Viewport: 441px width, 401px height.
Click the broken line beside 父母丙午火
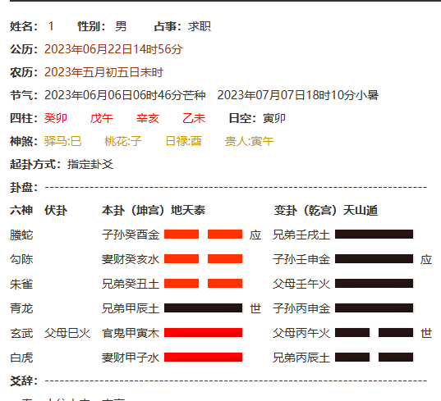point(374,332)
